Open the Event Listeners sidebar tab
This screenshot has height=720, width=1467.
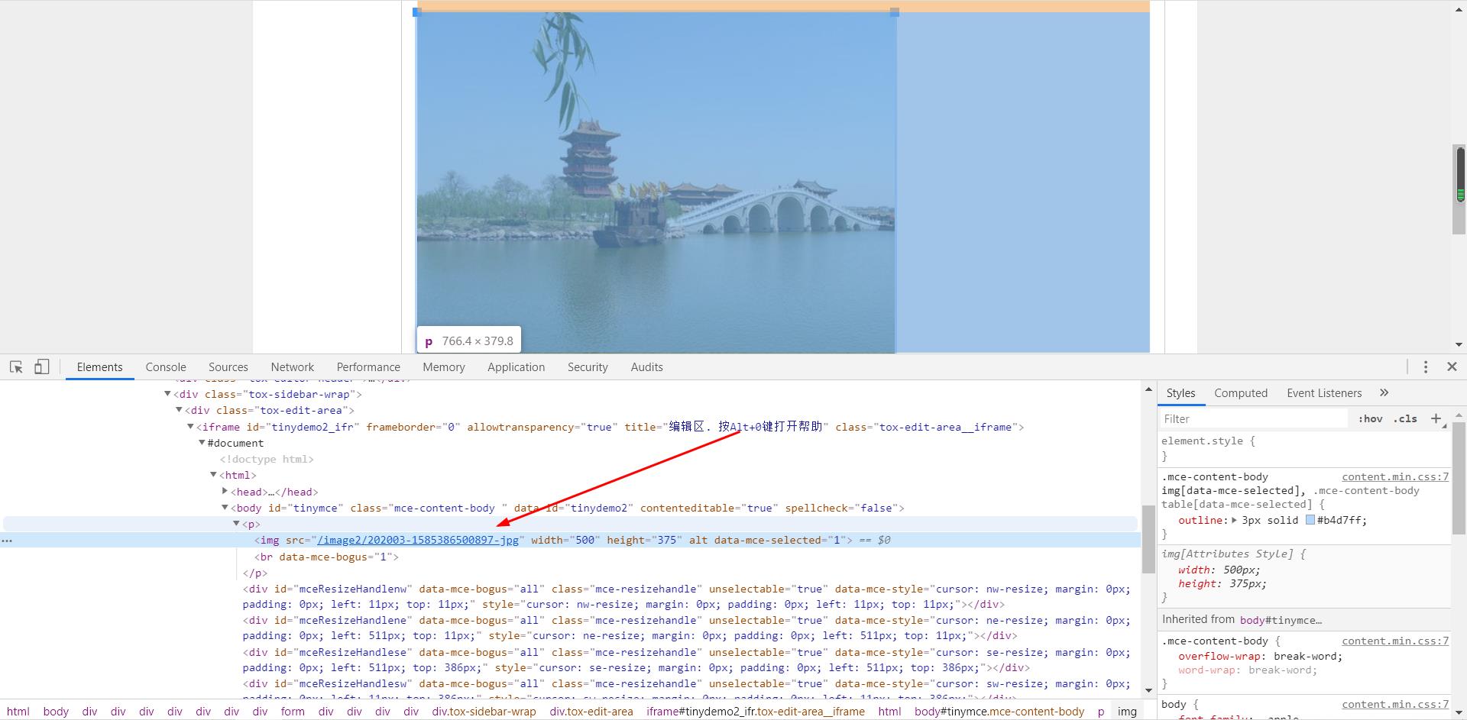click(1324, 393)
